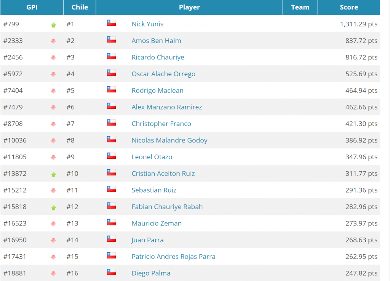Click the red down arrow beside #2456
The width and height of the screenshot is (390, 281).
pyautogui.click(x=53, y=58)
